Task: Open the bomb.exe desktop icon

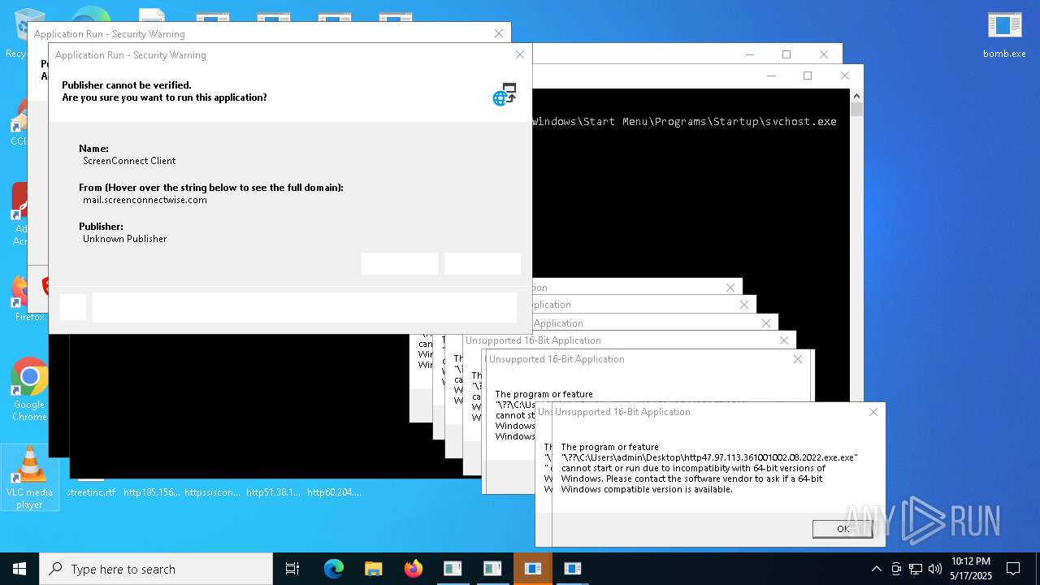Action: pos(1004,35)
